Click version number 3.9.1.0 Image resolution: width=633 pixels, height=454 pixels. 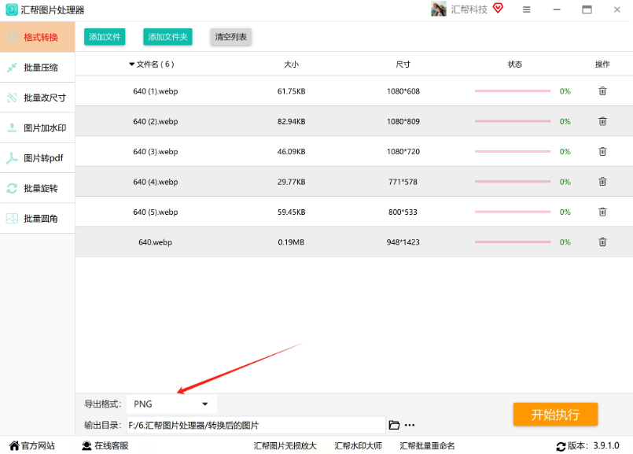[x=606, y=445]
